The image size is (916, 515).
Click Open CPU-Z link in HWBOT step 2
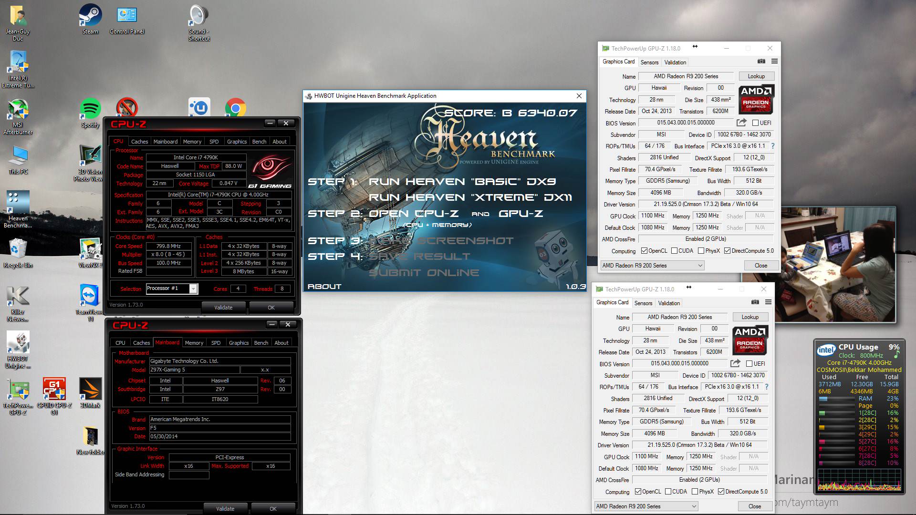tap(413, 214)
